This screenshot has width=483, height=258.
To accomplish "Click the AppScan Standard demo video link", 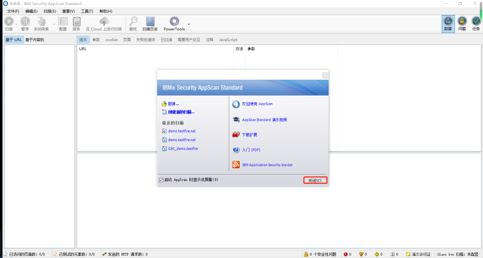I will 265,120.
